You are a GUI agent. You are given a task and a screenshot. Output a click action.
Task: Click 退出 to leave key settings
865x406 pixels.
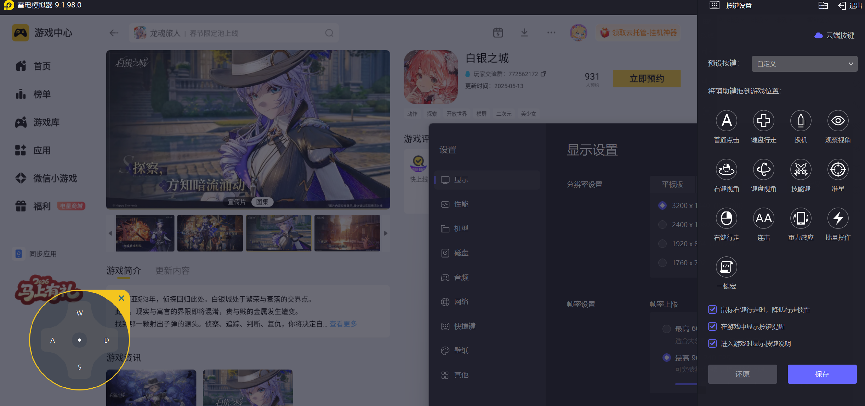[850, 5]
